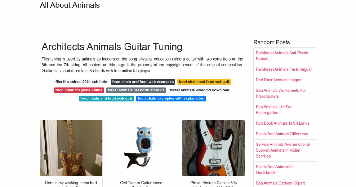Open 'film the animal 2001 sub indo' tag
The image size is (356, 187).
coord(81,82)
